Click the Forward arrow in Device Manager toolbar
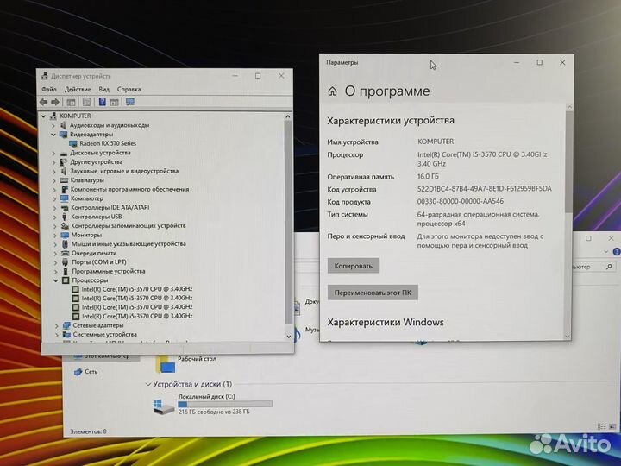Screen dimensions: 621x466 [55, 102]
